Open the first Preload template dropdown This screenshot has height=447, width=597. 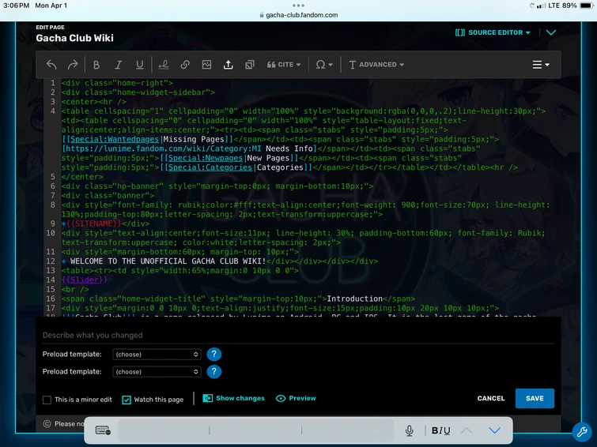(157, 355)
